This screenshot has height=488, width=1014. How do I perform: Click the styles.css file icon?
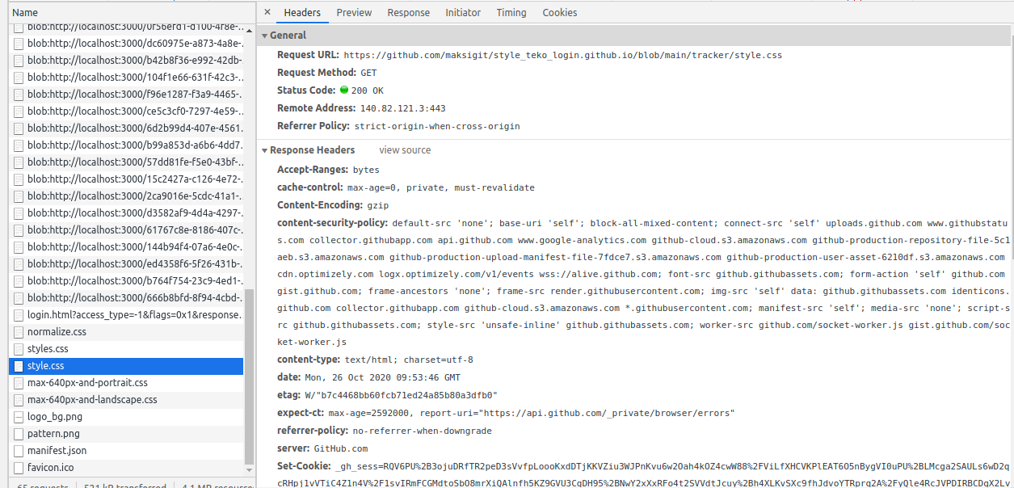(x=19, y=349)
